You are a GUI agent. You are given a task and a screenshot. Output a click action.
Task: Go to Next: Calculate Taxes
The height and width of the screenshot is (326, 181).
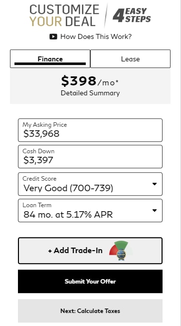click(90, 311)
